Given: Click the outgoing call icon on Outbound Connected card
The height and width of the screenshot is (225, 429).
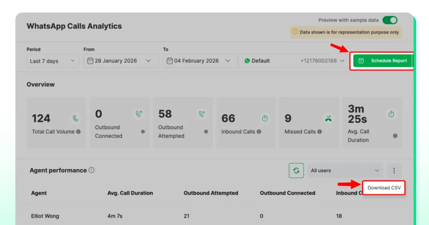Looking at the screenshot, I should tap(139, 114).
